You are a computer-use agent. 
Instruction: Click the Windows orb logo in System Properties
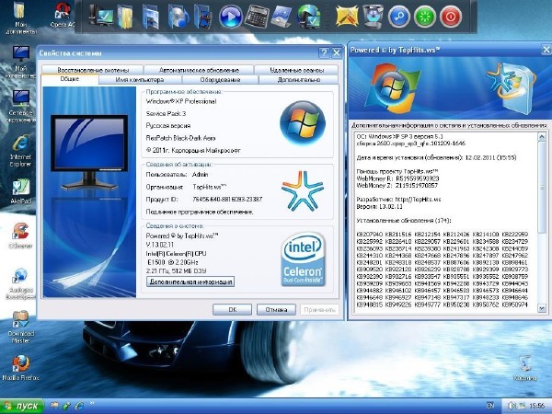coord(303,122)
